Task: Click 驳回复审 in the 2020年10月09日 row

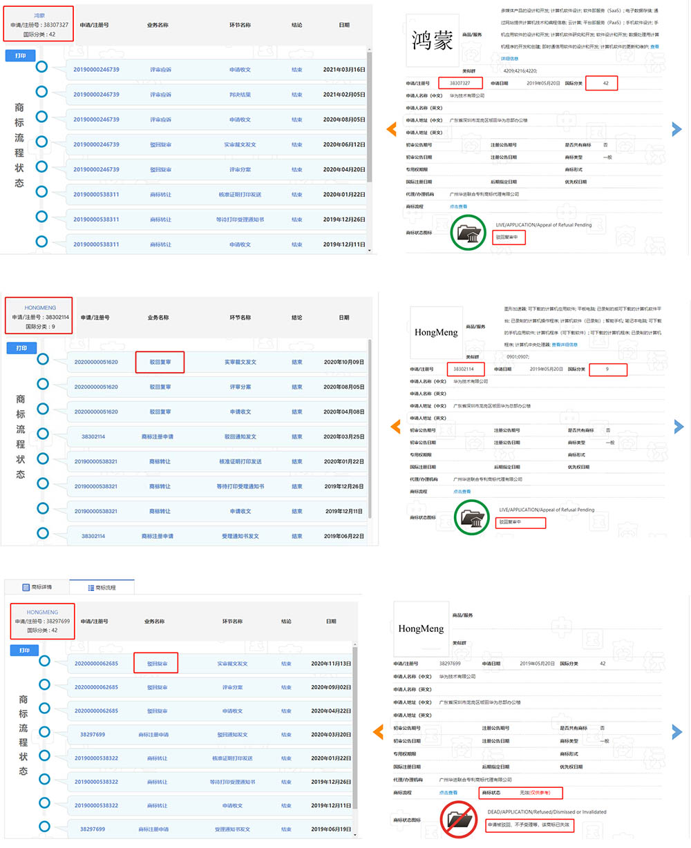Action: [160, 362]
